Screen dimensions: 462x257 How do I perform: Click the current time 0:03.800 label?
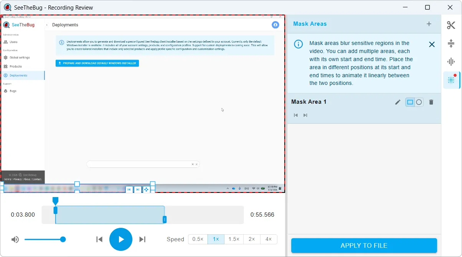23,215
